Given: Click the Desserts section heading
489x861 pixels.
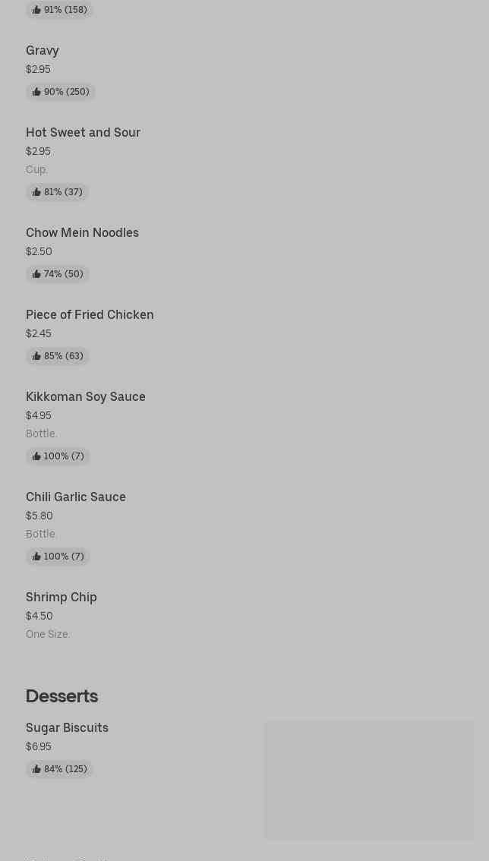Looking at the screenshot, I should coord(62,695).
